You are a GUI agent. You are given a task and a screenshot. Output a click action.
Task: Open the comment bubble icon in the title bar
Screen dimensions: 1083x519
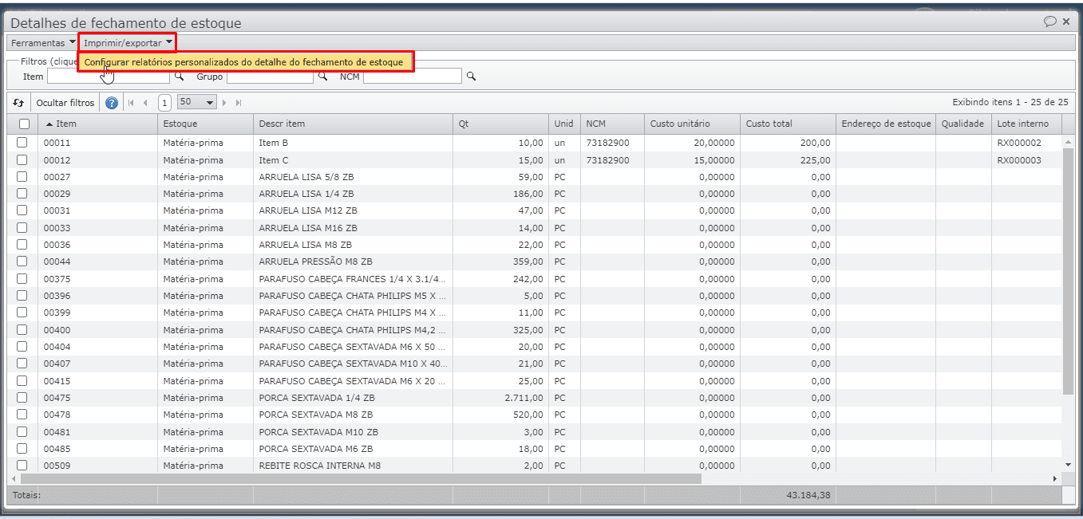click(x=1050, y=22)
